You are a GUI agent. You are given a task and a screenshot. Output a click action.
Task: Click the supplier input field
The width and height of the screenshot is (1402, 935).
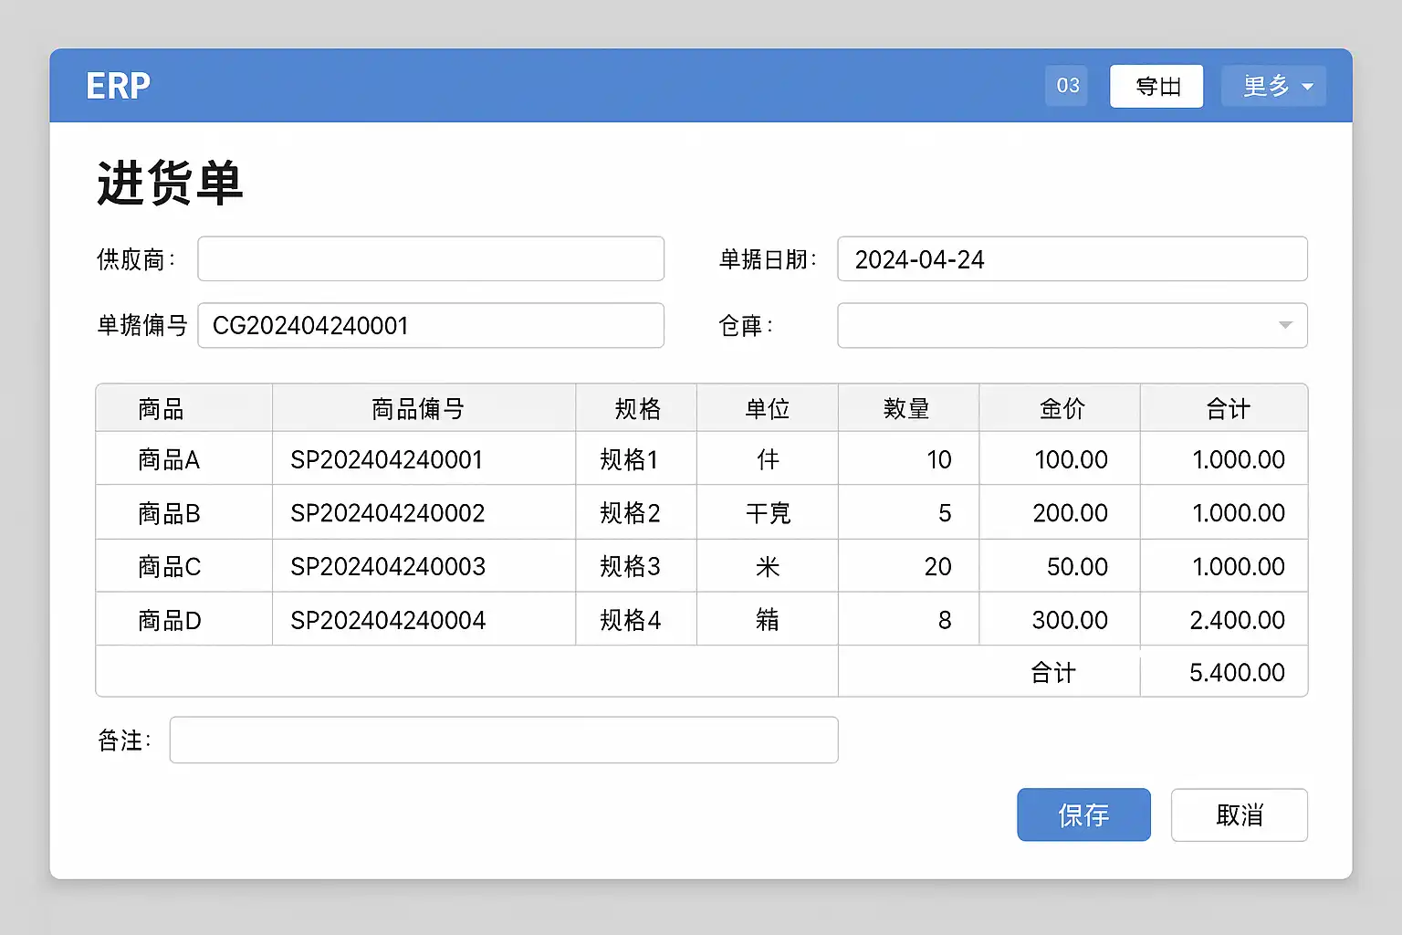[x=431, y=259]
